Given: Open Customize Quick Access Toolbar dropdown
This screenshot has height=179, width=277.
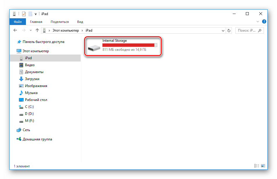Looking at the screenshot, I should [x=36, y=14].
